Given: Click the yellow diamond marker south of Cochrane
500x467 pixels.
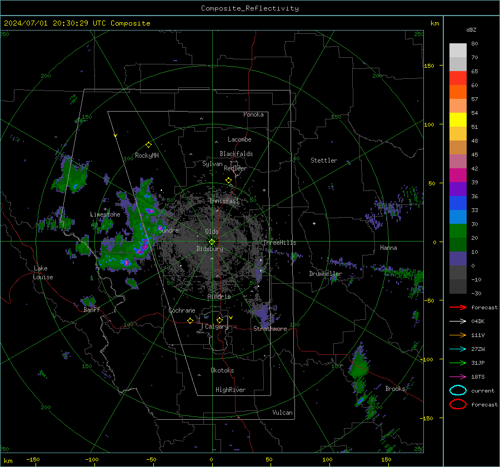Looking at the screenshot, I should [x=190, y=320].
